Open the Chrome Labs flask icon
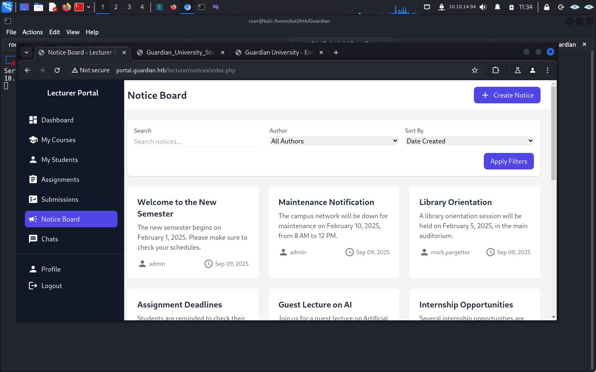The height and width of the screenshot is (372, 596). tap(517, 70)
